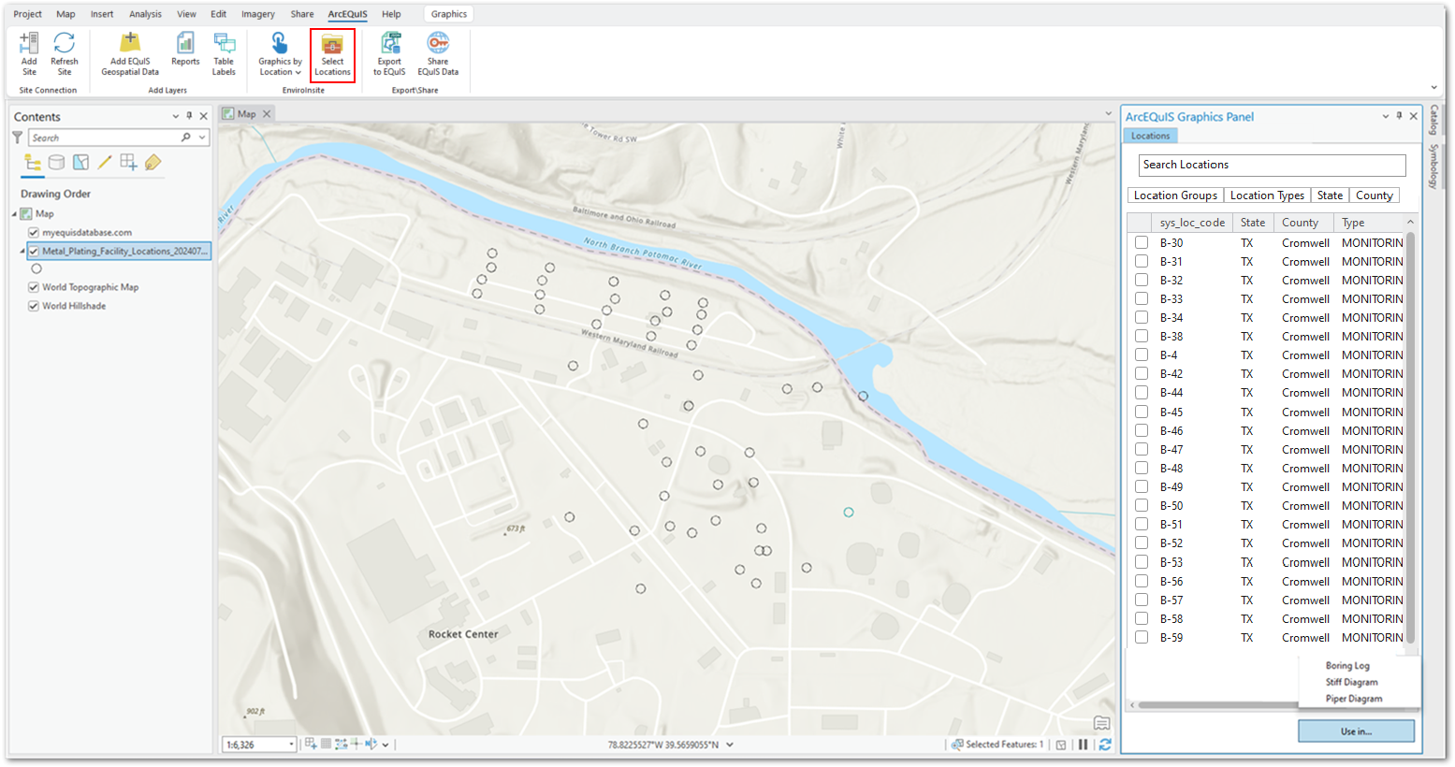Open the Symbology side tab
The width and height of the screenshot is (1455, 767).
[x=1433, y=167]
